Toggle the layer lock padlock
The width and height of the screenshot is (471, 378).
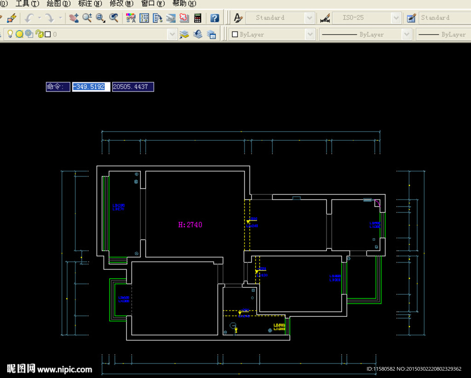pos(39,34)
